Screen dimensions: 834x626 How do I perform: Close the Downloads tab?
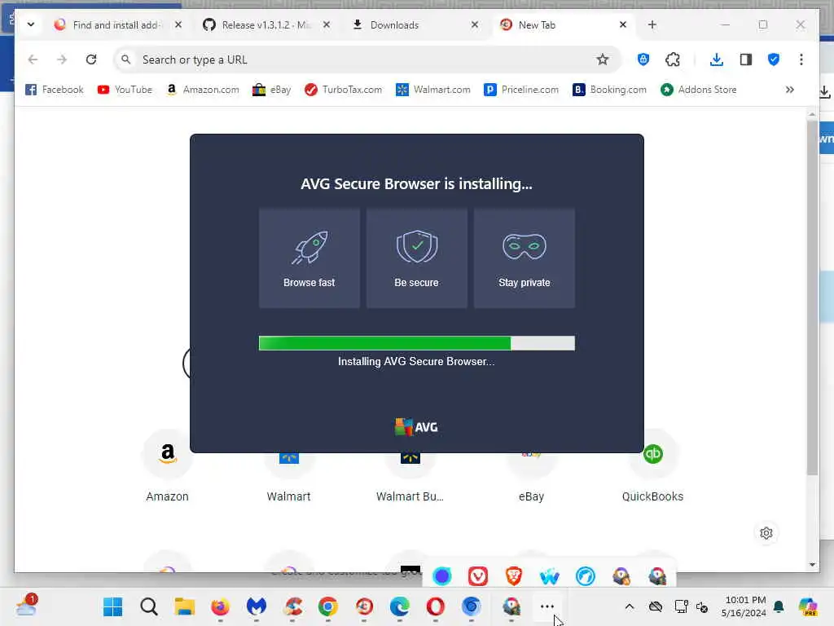click(475, 24)
